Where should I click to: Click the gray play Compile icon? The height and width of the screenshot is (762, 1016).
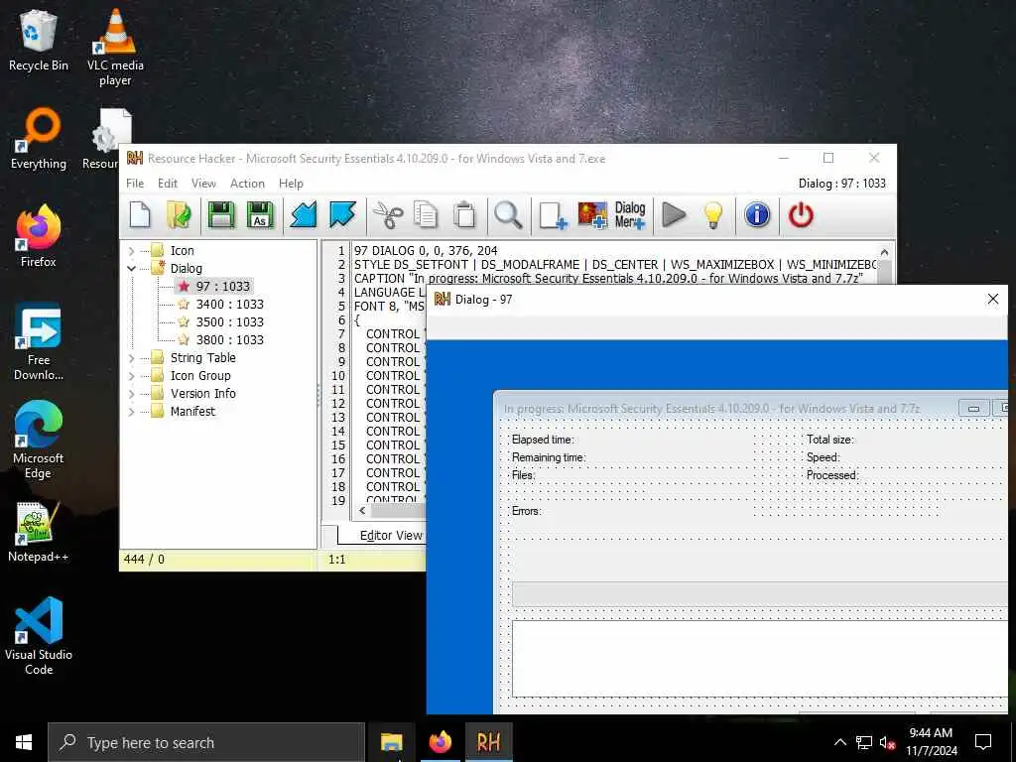tap(674, 215)
